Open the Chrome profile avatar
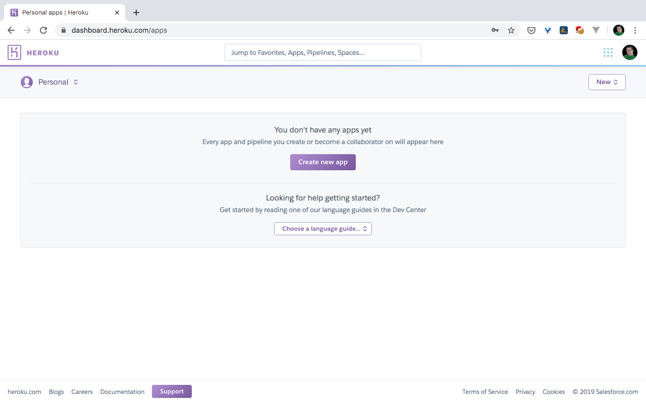Image resolution: width=646 pixels, height=403 pixels. coord(618,30)
